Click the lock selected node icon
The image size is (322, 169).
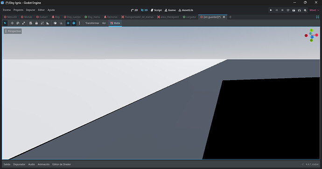coord(36,23)
